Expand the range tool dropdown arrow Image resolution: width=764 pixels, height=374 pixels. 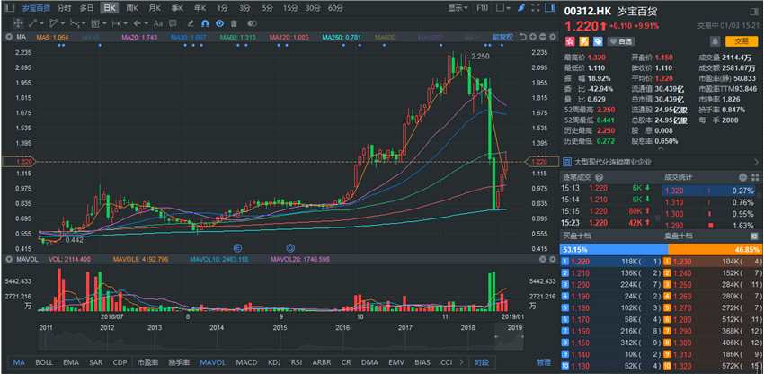click(126, 23)
